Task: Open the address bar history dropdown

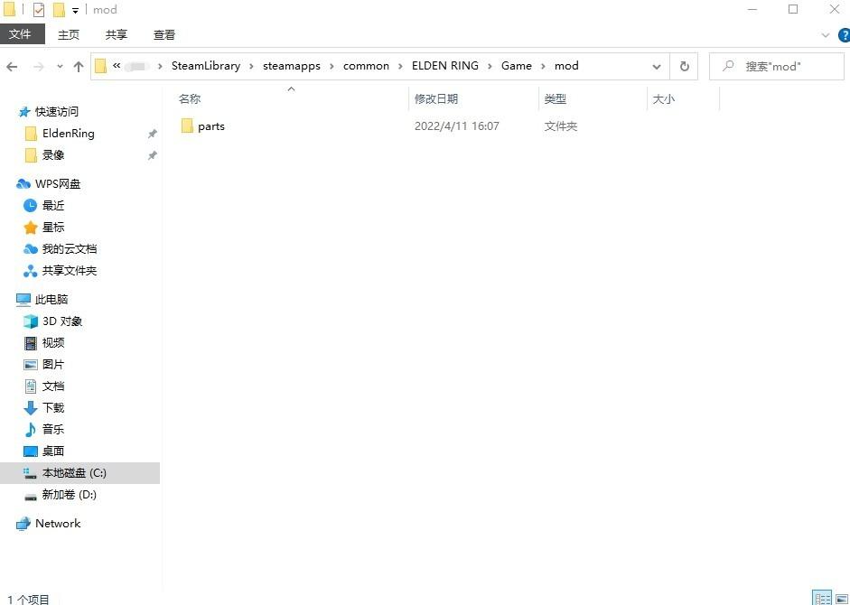Action: click(x=657, y=66)
